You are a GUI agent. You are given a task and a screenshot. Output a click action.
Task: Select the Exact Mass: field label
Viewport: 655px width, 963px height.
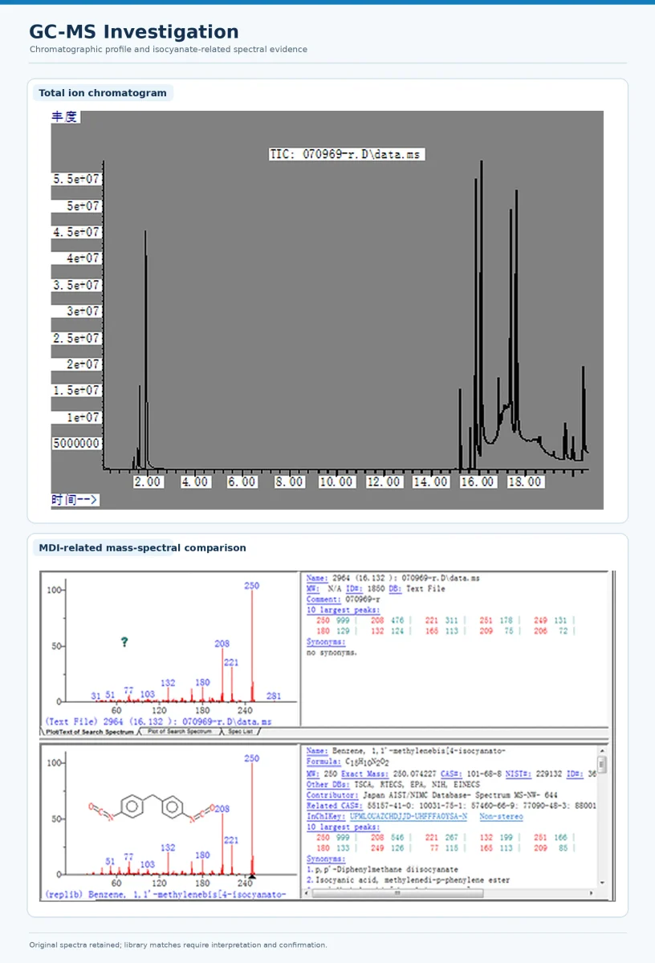(364, 774)
